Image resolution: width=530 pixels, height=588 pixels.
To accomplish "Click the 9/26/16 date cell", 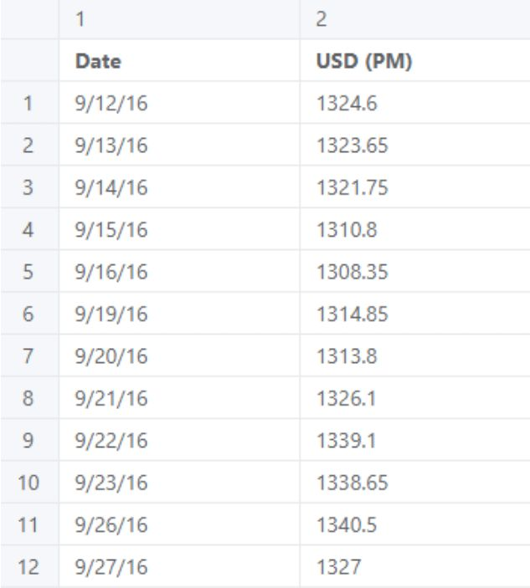I will click(179, 524).
